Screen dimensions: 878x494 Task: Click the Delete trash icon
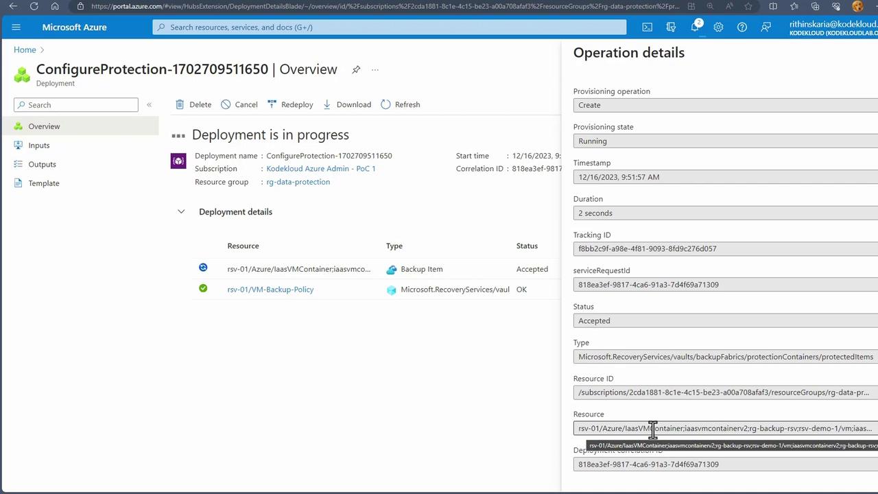tap(180, 104)
